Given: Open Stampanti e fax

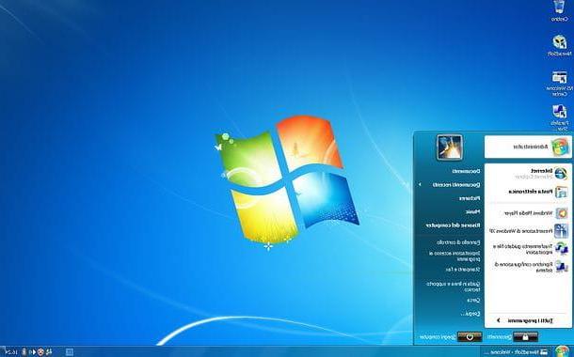Looking at the screenshot, I should tap(463, 270).
